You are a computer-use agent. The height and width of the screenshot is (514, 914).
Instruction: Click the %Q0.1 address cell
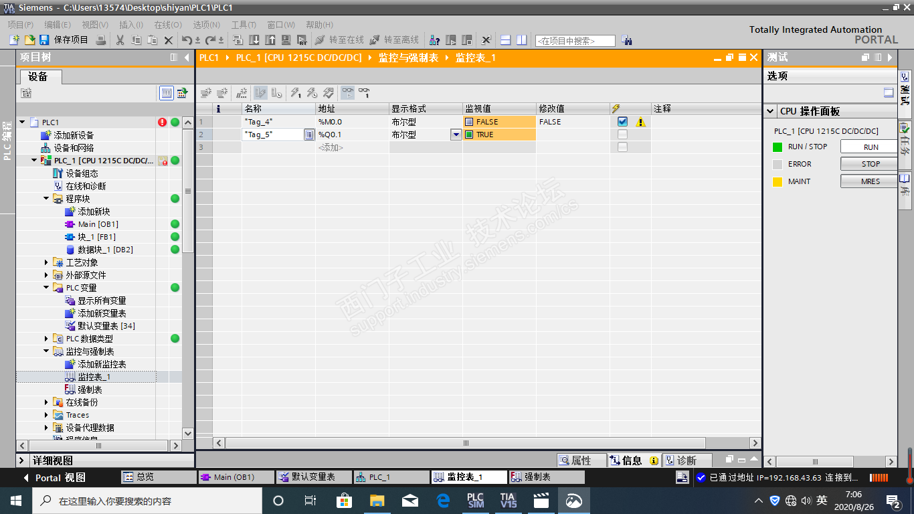point(352,135)
